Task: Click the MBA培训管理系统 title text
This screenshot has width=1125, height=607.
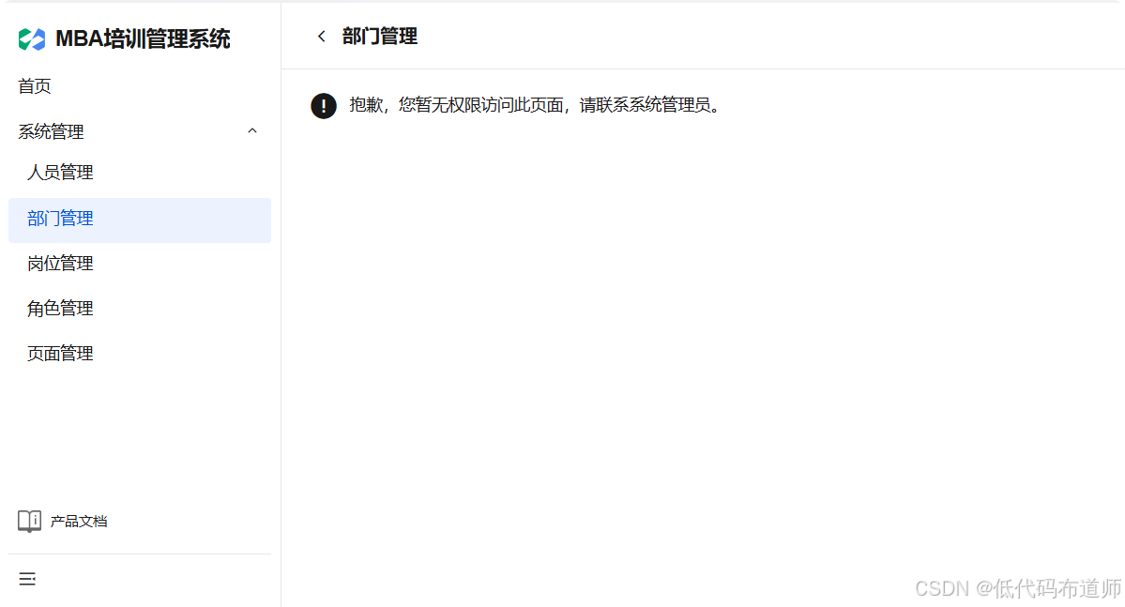Action: tap(143, 38)
